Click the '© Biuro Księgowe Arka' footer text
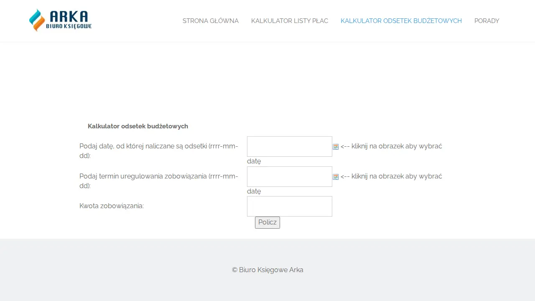 [267, 270]
